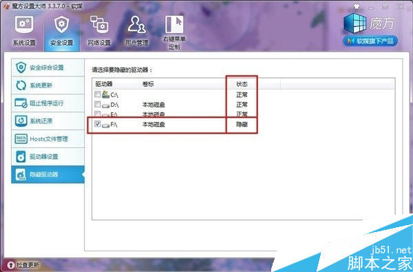Click the 检查更新 arrow icon
The width and height of the screenshot is (413, 272).
point(11,265)
